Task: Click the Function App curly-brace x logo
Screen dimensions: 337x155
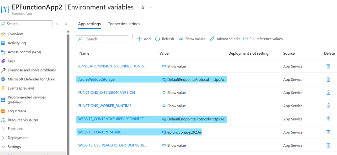Action: [5, 10]
